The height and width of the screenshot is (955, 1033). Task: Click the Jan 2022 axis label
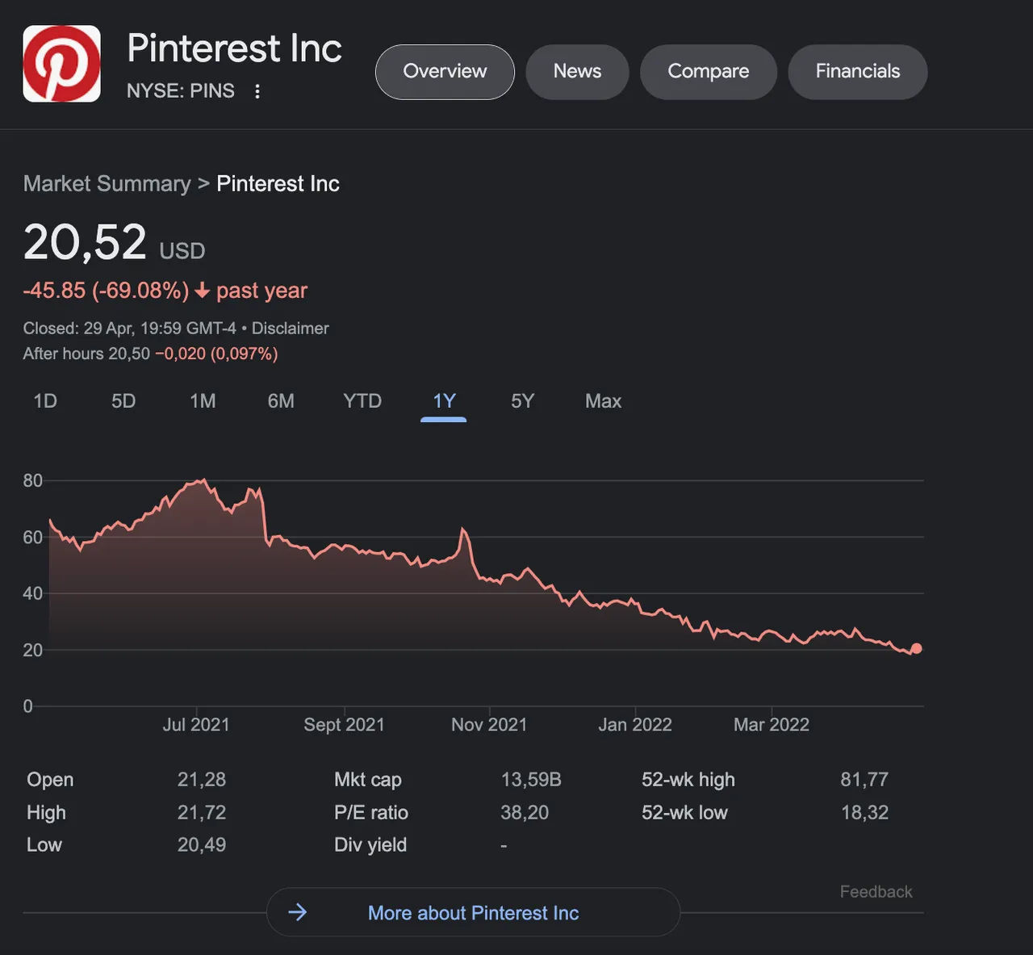point(635,725)
